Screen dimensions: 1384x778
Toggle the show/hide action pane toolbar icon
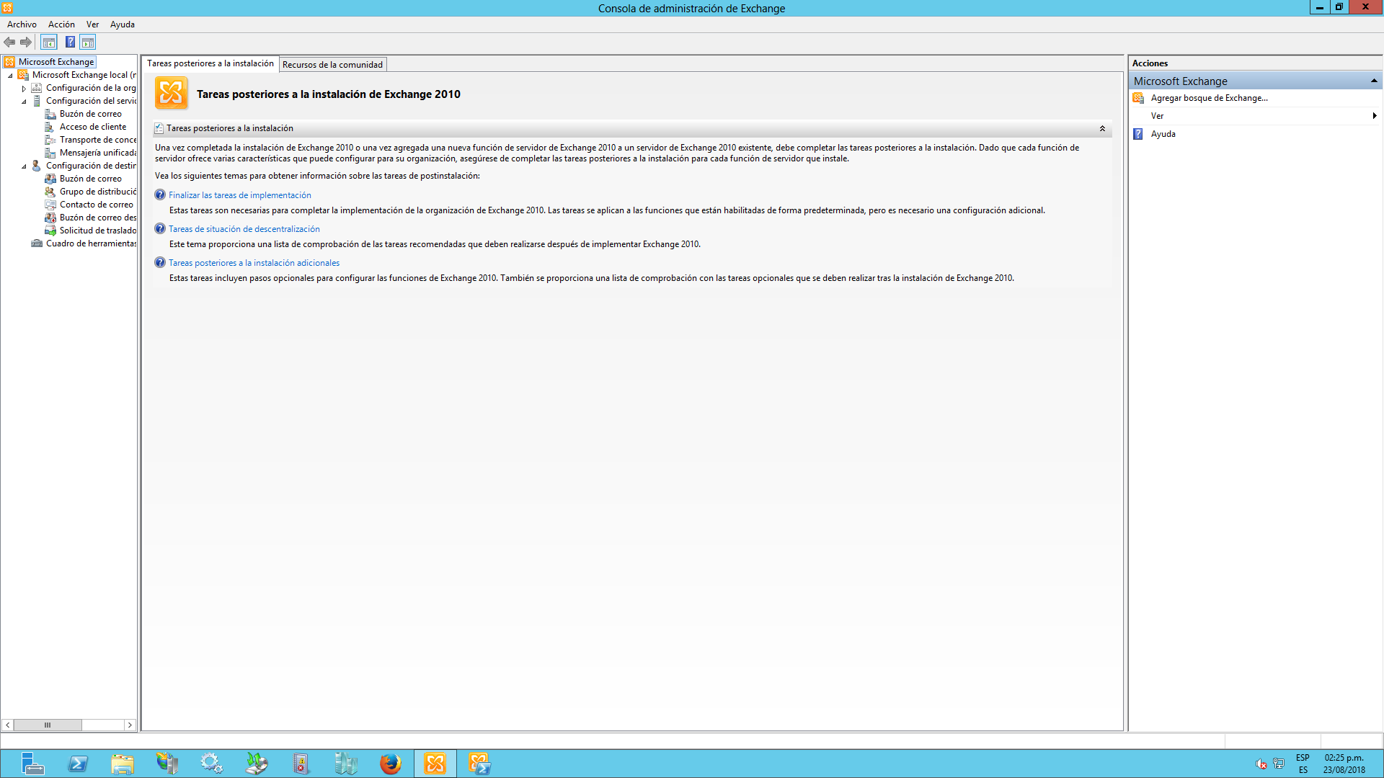click(88, 43)
